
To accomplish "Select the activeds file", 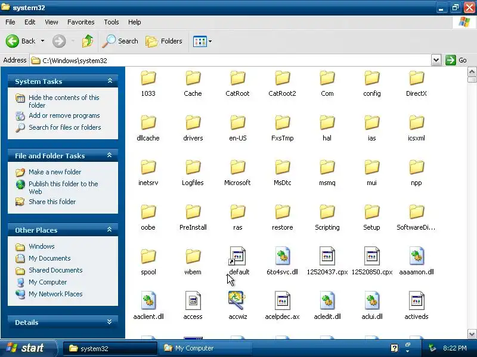I will tap(416, 306).
